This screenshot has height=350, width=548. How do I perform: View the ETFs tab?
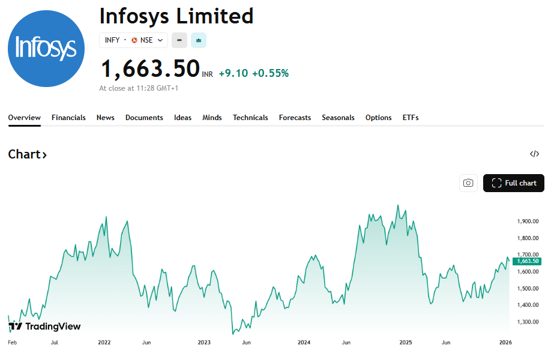(411, 118)
